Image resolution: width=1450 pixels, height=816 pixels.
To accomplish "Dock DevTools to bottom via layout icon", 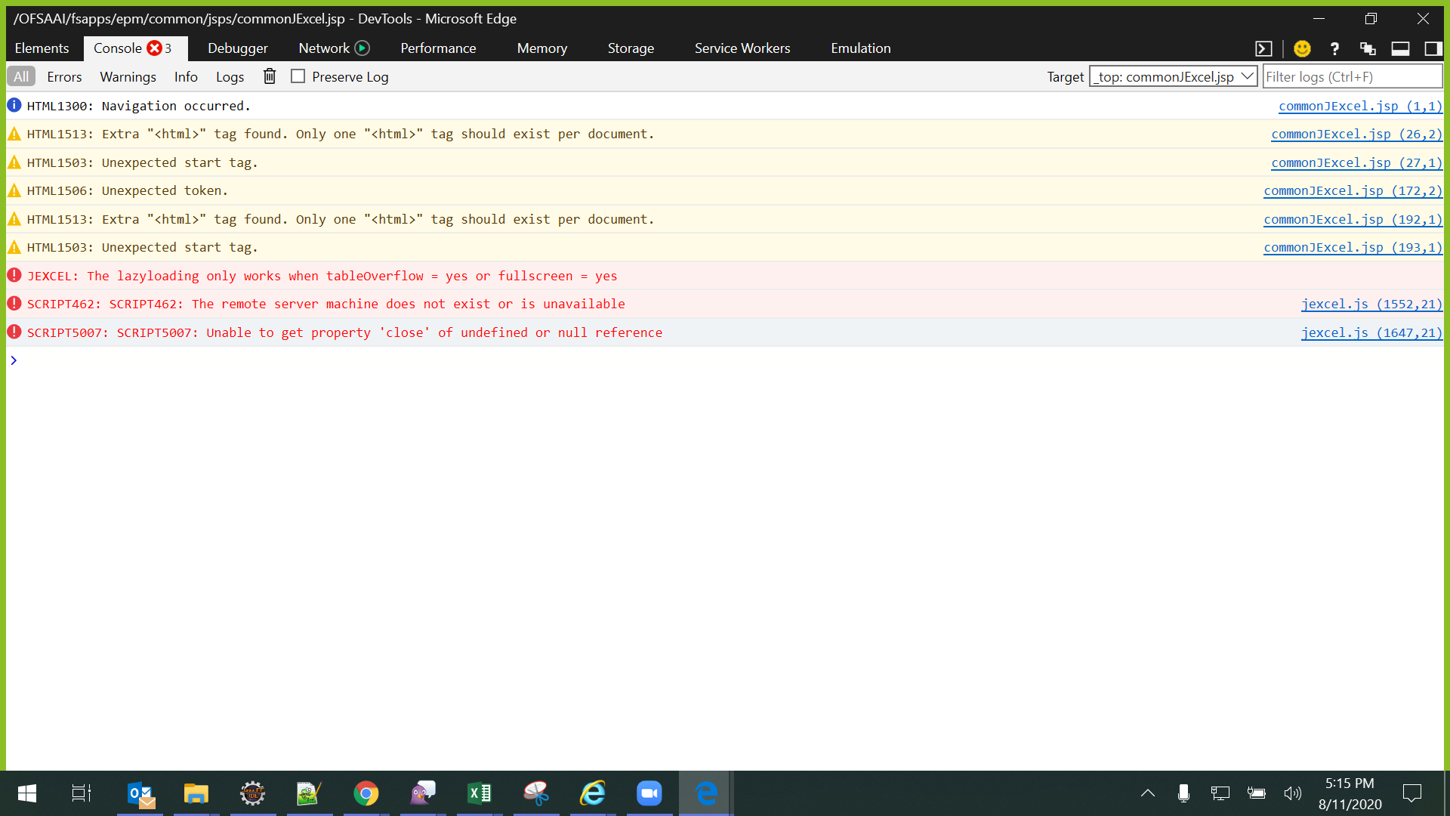I will click(x=1400, y=48).
